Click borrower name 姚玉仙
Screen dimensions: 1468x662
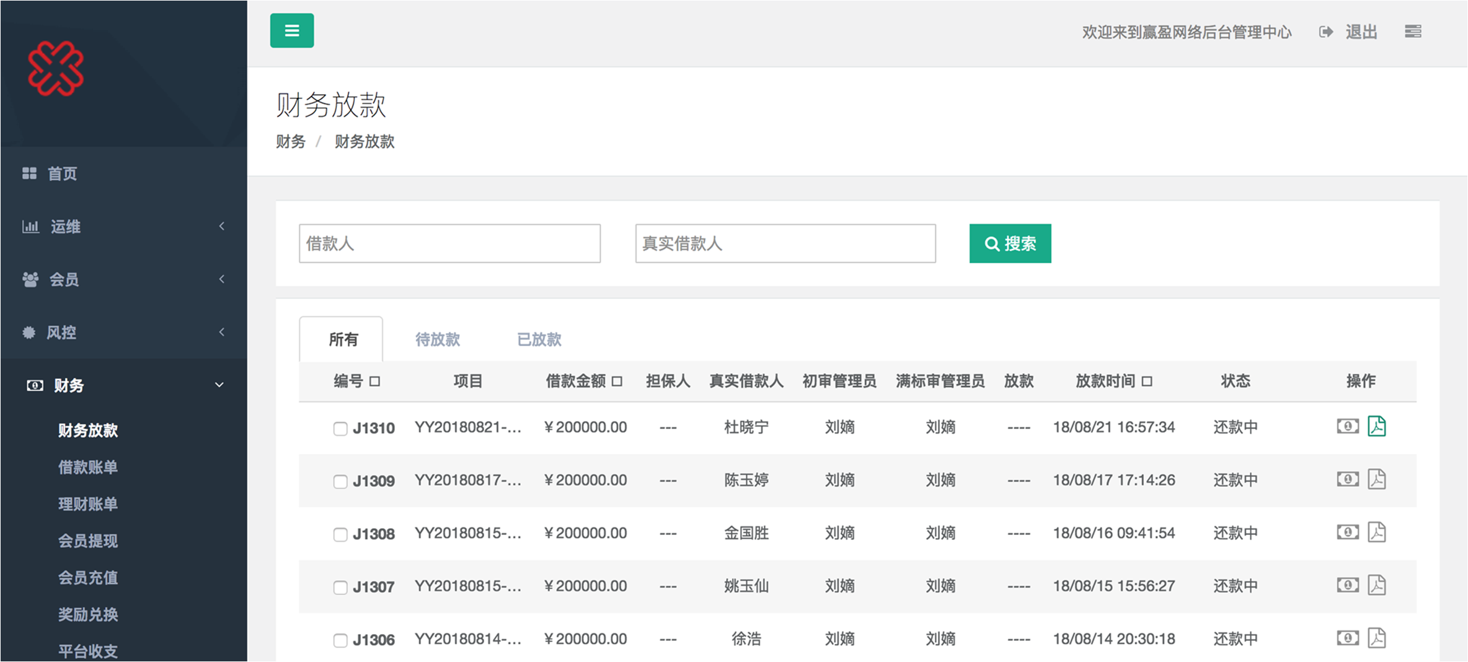[x=746, y=586]
